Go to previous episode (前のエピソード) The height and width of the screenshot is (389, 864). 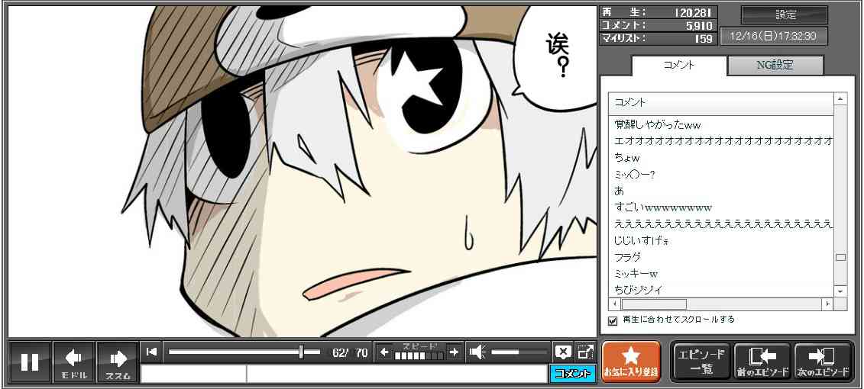[x=762, y=362]
